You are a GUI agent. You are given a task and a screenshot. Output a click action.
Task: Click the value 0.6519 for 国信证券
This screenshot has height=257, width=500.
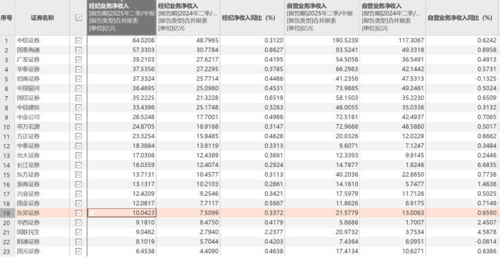273,98
